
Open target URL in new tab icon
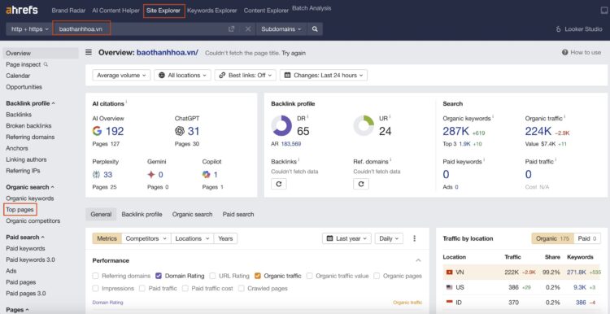(232, 29)
